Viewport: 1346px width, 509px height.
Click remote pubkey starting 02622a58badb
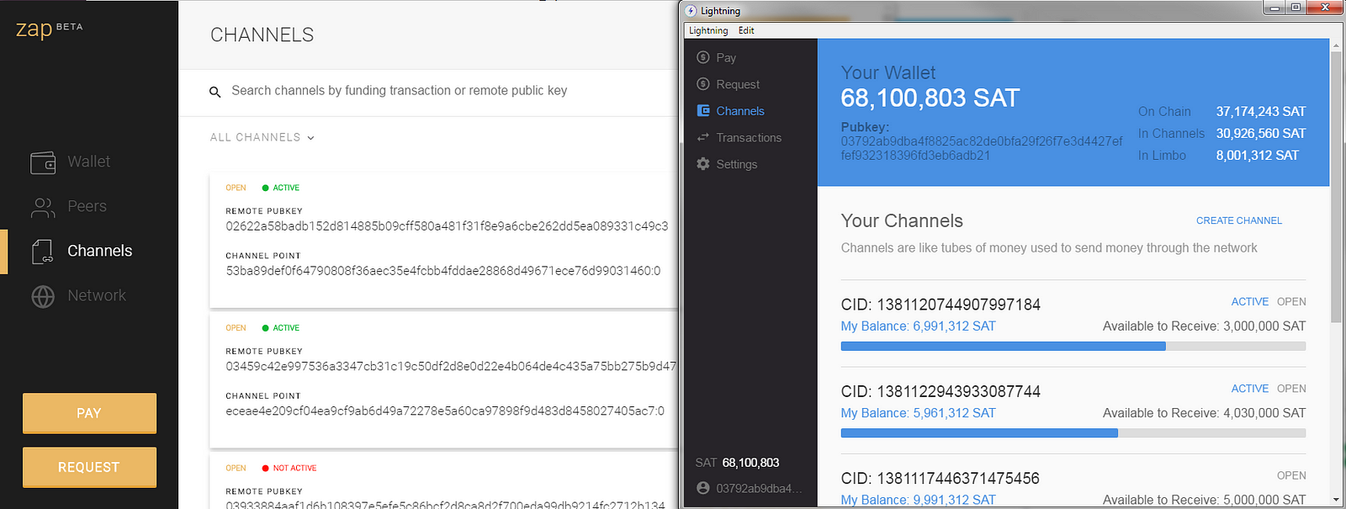[447, 226]
